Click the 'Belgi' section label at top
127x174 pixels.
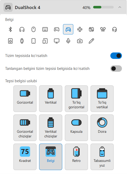pos(9,20)
